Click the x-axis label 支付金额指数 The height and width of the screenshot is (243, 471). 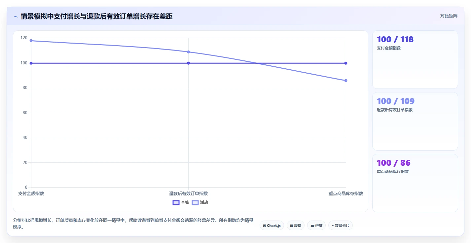(31, 193)
